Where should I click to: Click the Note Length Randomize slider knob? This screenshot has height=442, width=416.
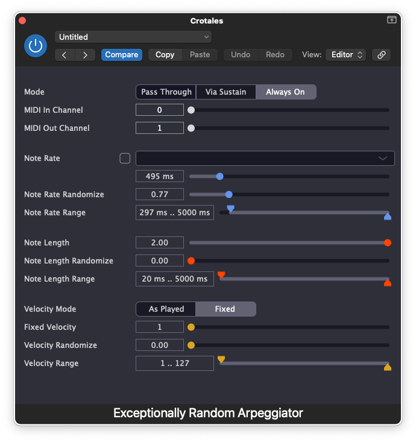tap(191, 260)
